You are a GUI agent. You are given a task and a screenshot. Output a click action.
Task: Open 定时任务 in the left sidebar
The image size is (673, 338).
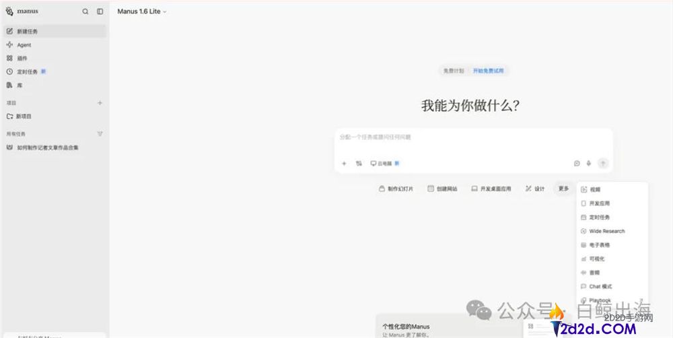[x=54, y=72]
